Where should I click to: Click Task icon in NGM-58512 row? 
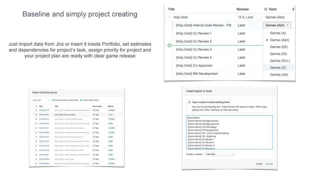click(x=94, y=119)
